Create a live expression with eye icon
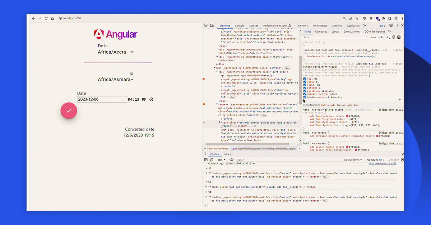The width and height of the screenshot is (431, 225). point(232,160)
